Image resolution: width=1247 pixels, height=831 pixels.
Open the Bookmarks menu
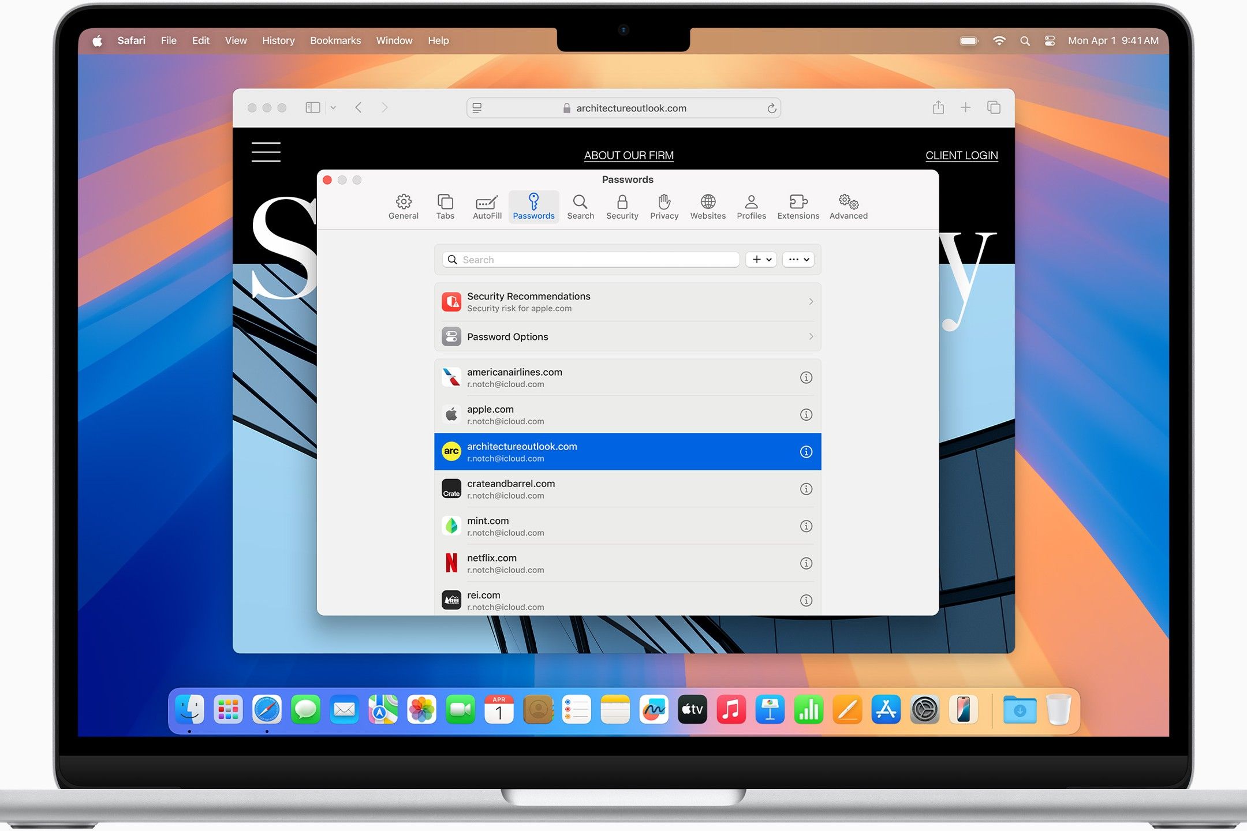(335, 40)
